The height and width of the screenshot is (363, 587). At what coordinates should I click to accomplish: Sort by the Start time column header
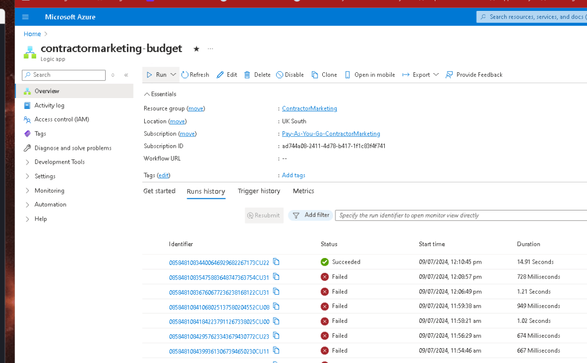[432, 244]
